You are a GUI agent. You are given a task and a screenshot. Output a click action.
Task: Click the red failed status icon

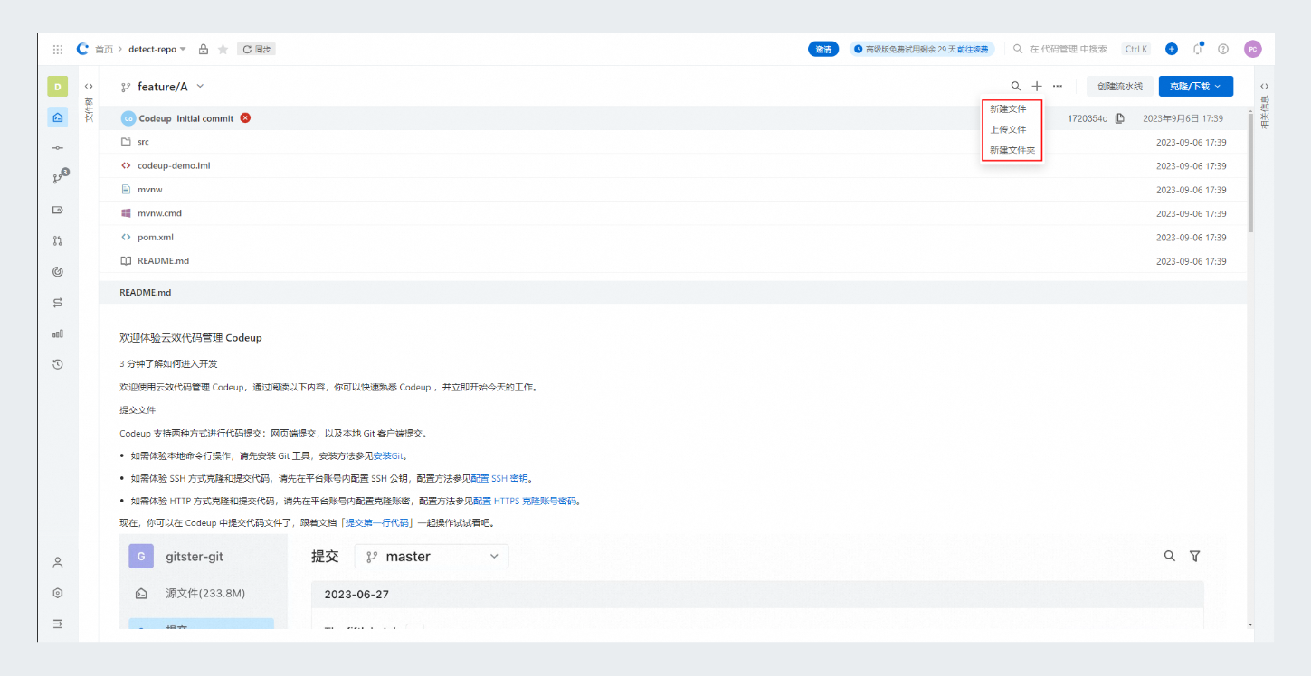click(245, 118)
